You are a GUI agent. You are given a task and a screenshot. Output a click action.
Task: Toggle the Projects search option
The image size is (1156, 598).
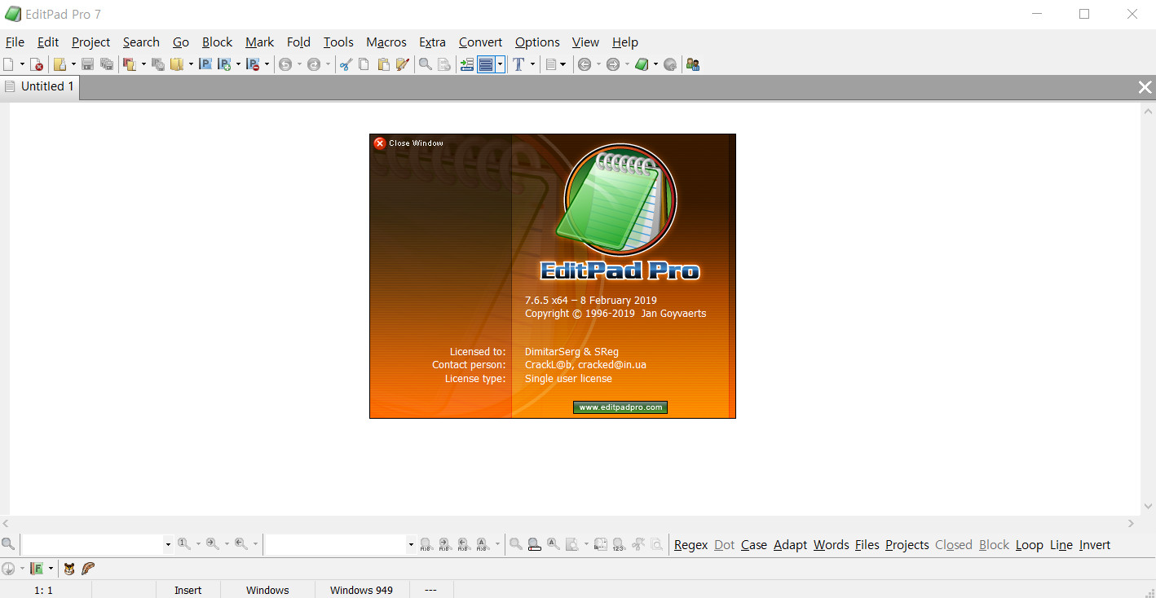tap(907, 545)
